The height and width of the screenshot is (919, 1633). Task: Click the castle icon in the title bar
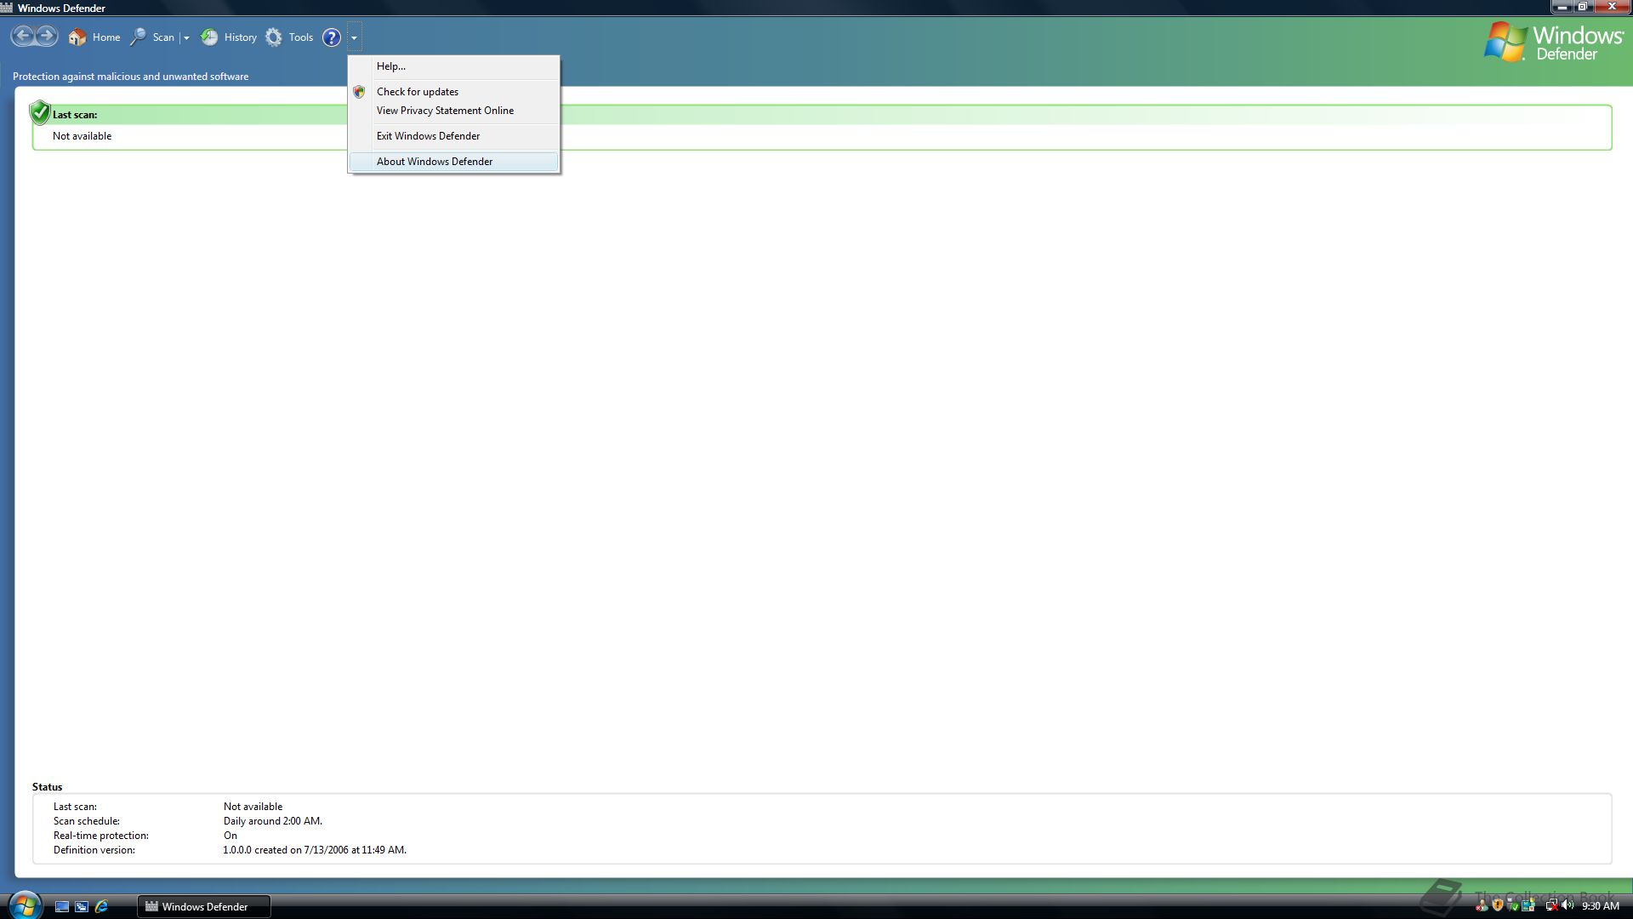(x=7, y=8)
